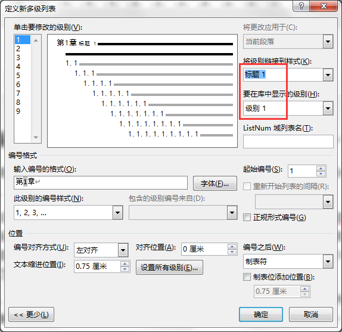Decrease 对齐位置 with down spinner
Viewport: 342px width, 332px height.
pyautogui.click(x=232, y=252)
